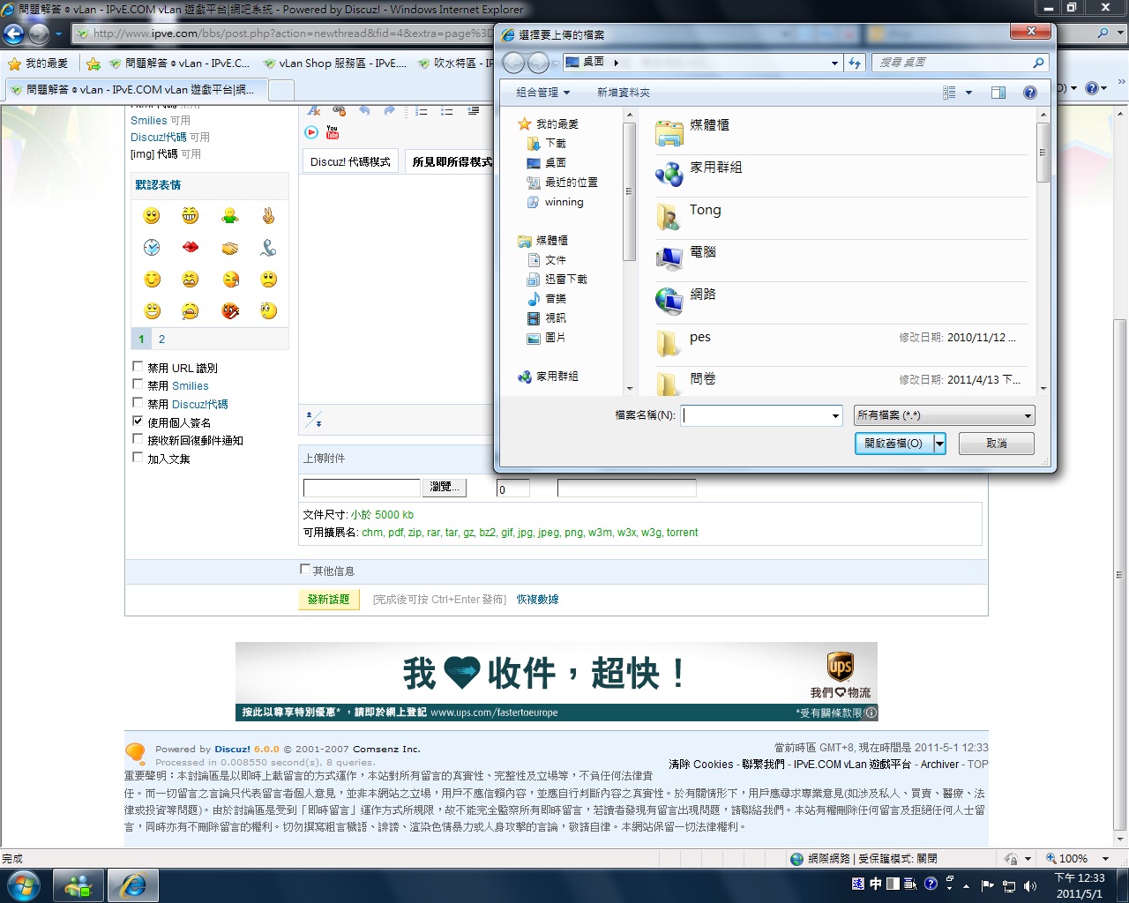Click the YouTube embed icon in editor
This screenshot has width=1129, height=903.
click(x=333, y=132)
